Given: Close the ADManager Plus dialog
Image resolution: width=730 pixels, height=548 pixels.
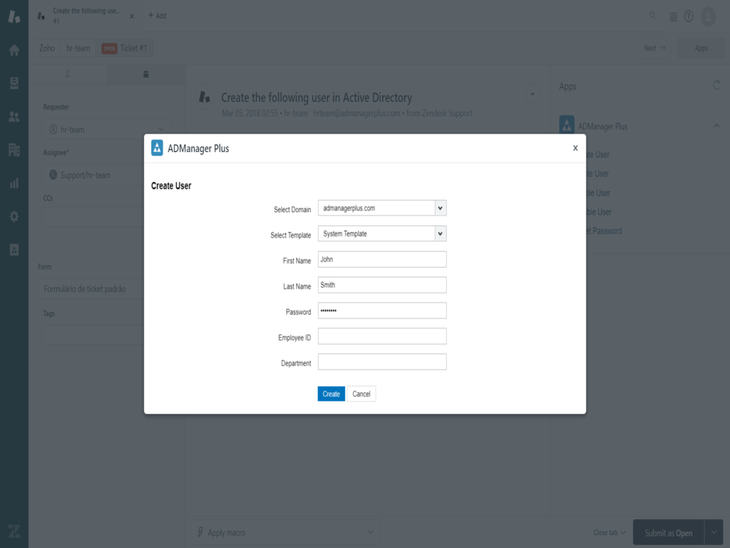Looking at the screenshot, I should [575, 148].
